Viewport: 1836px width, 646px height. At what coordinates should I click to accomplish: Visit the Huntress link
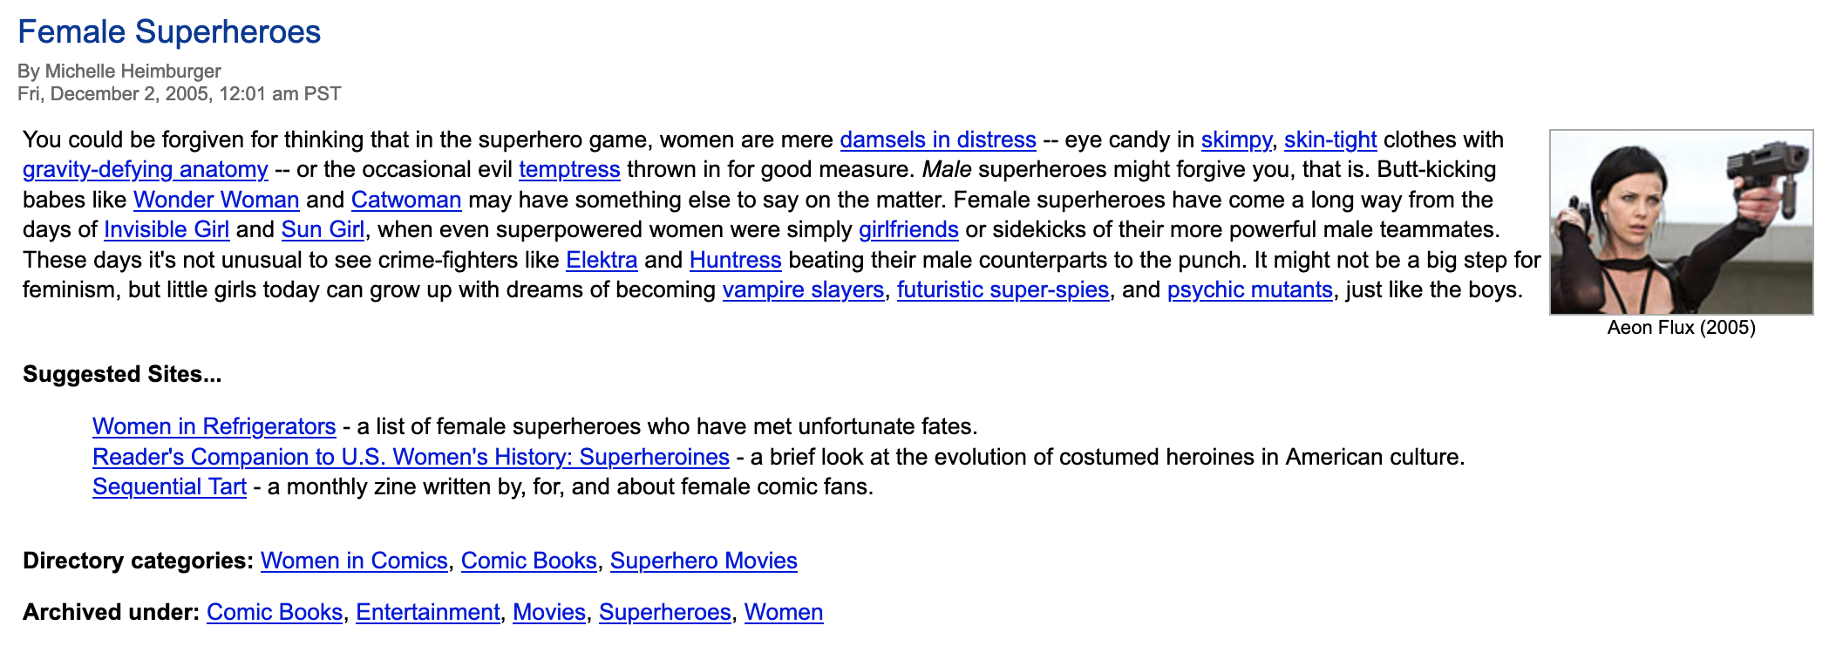coord(735,260)
